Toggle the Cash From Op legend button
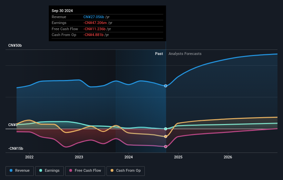The height and width of the screenshot is (180, 283). pyautogui.click(x=125, y=171)
